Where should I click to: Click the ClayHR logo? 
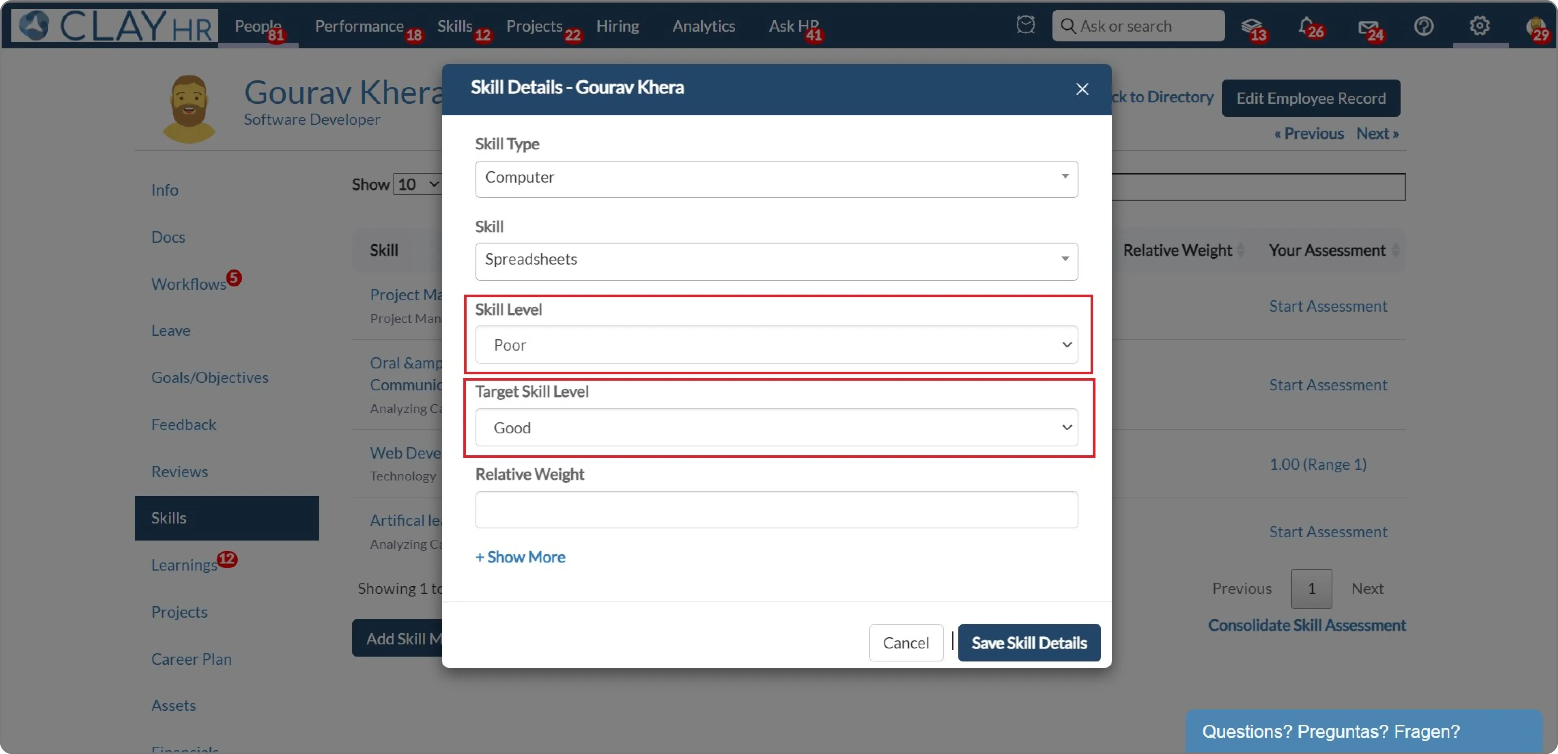point(115,26)
